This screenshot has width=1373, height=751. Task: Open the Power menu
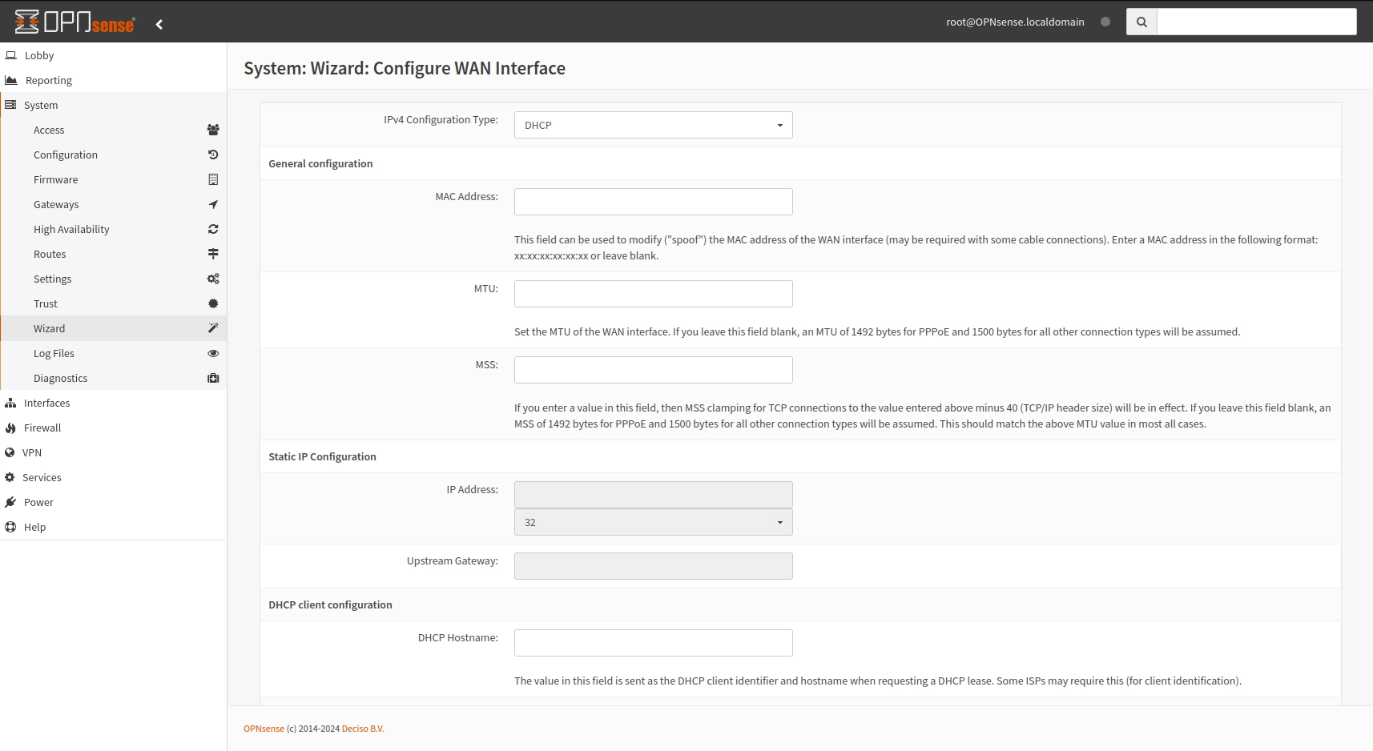coord(113,502)
